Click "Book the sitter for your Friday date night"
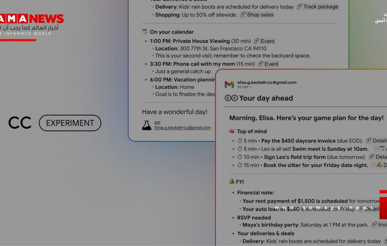 point(316,165)
